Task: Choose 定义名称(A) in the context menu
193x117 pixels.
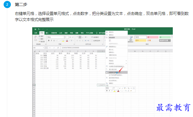Action: (x=116, y=80)
